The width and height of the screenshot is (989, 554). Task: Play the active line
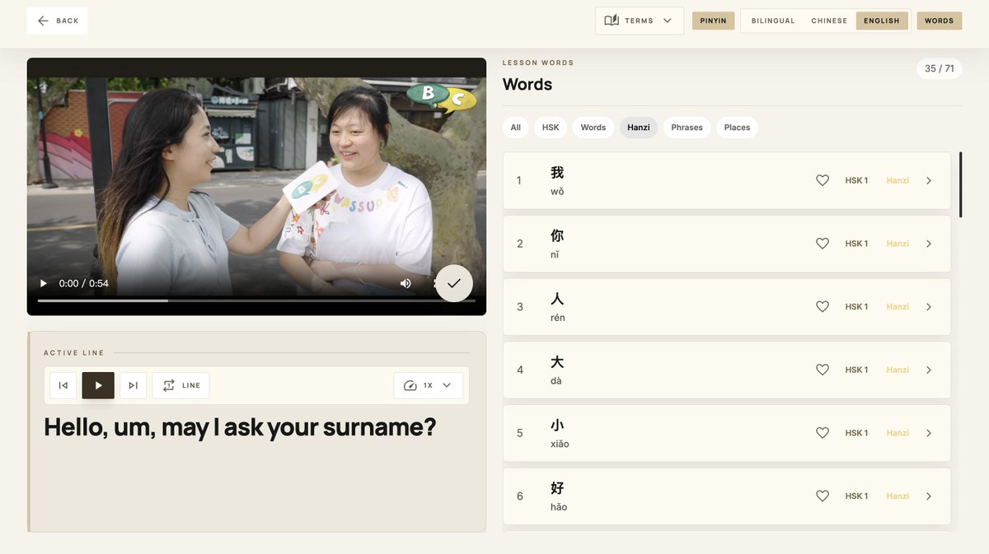click(98, 385)
